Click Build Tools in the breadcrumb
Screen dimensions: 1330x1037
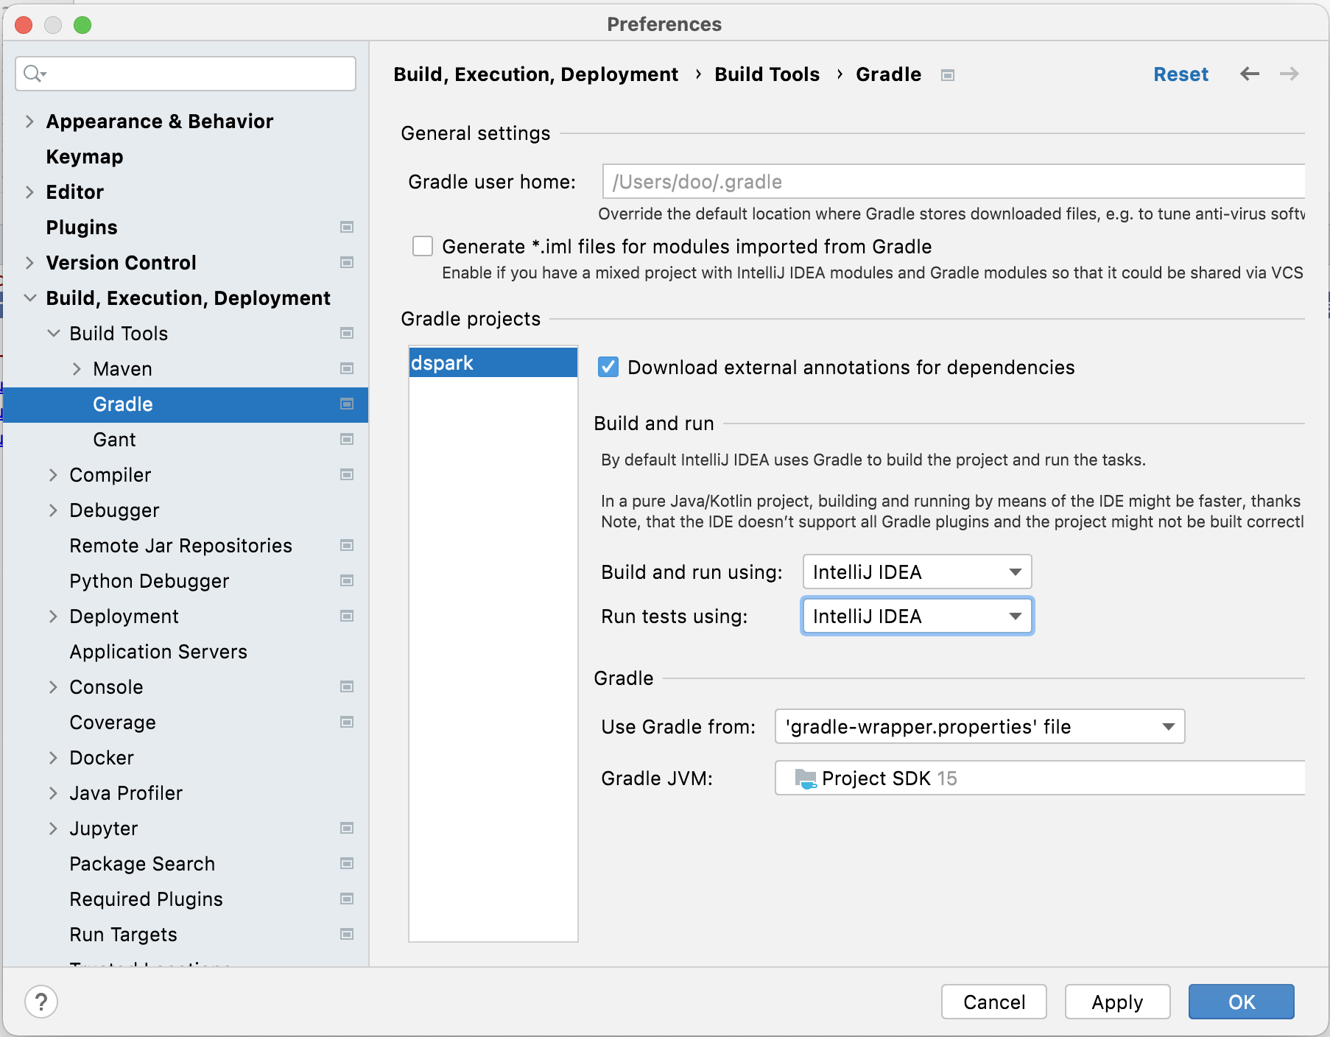pos(767,74)
